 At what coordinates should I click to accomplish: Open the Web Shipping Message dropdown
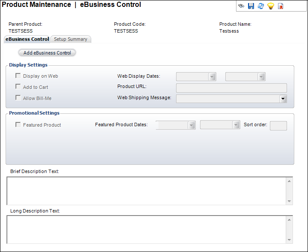point(283,99)
